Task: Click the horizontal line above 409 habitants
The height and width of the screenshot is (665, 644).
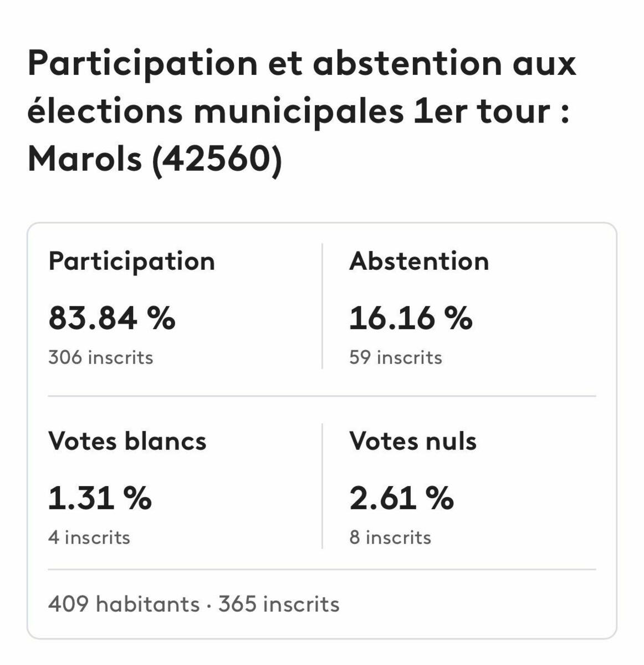Action: pos(321,569)
